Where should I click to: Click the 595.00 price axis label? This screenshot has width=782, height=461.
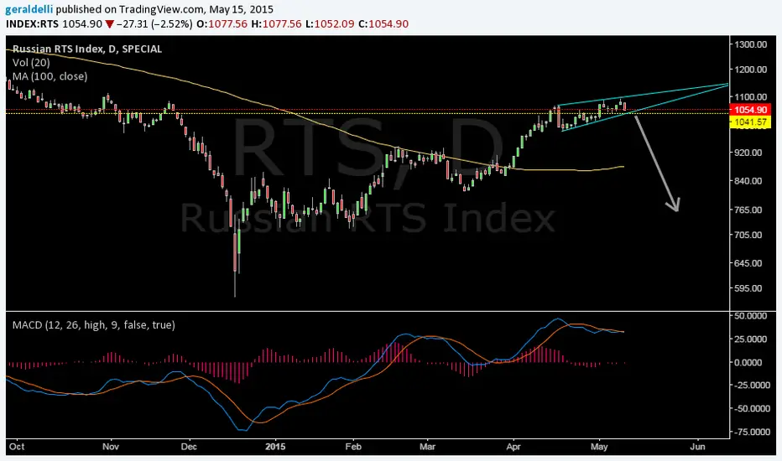coord(748,288)
